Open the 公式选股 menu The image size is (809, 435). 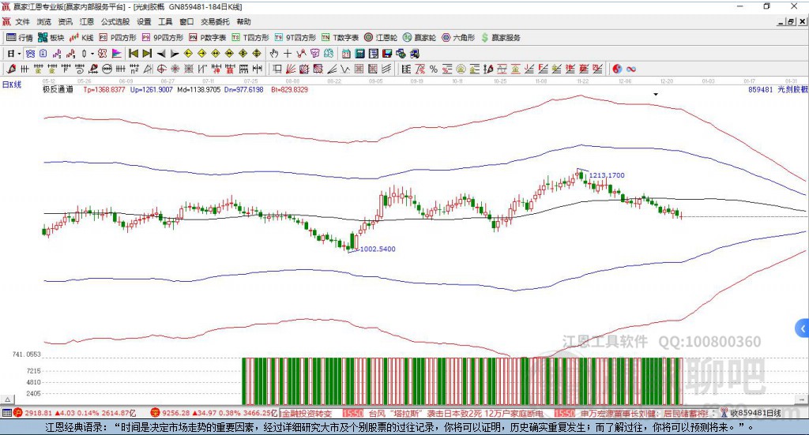click(x=115, y=22)
